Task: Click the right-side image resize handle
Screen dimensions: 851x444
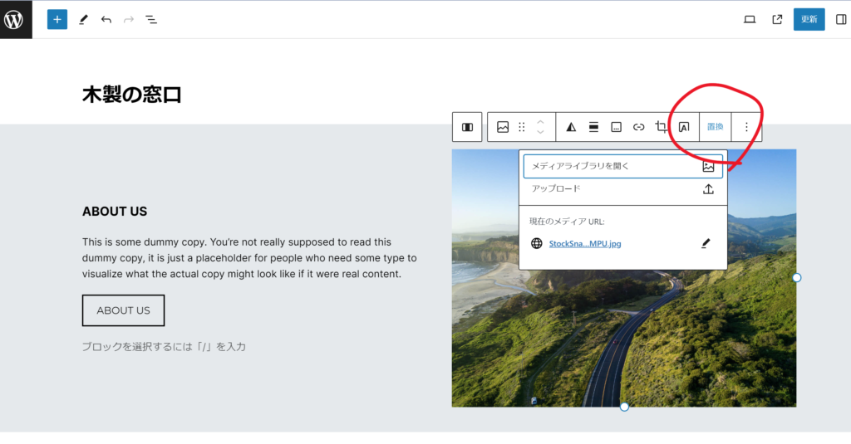Action: tap(796, 277)
